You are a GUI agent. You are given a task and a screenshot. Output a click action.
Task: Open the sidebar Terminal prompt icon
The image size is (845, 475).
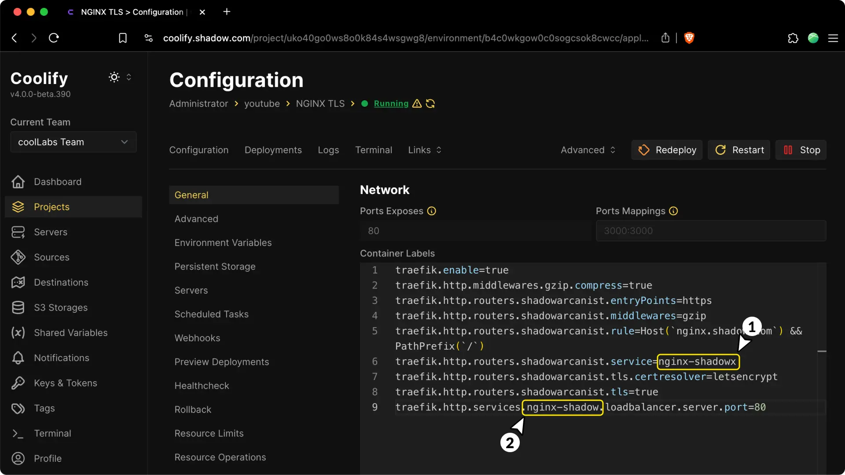click(x=18, y=433)
